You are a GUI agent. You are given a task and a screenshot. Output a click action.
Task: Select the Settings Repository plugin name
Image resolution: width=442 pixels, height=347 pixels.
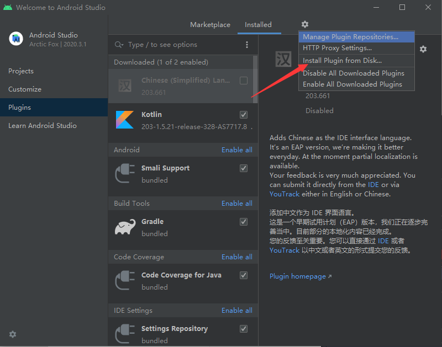[175, 329]
